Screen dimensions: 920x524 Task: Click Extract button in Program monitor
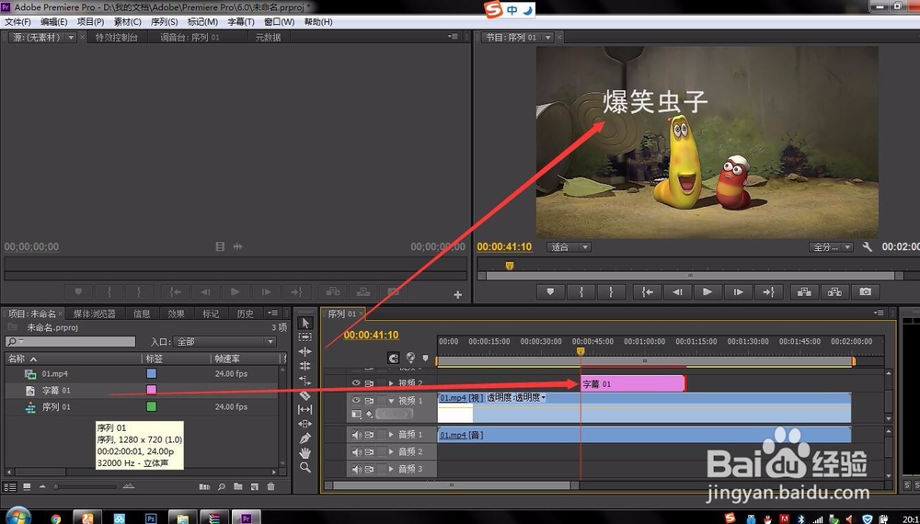pos(834,292)
